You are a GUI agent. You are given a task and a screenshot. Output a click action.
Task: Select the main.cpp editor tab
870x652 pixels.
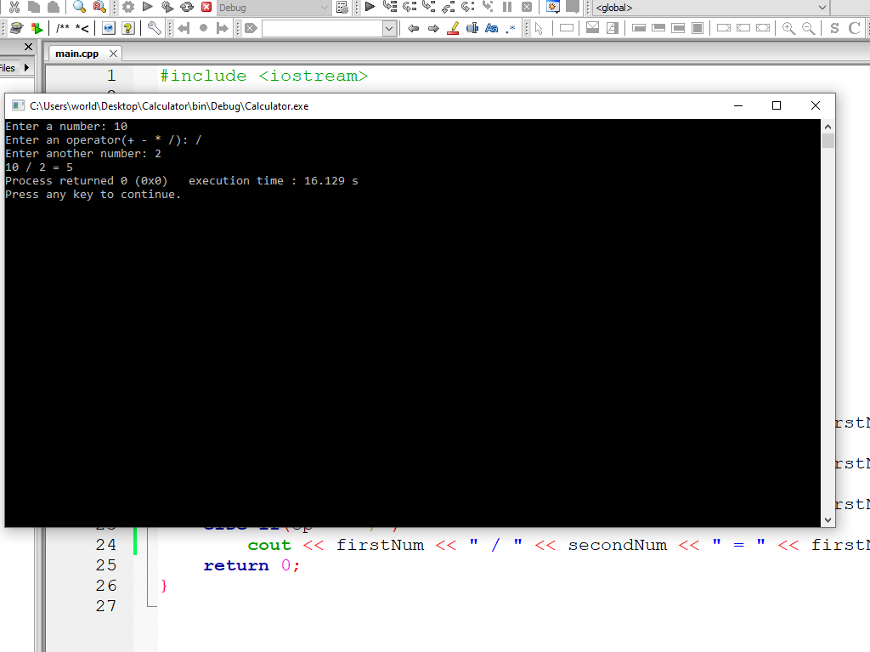tap(77, 54)
